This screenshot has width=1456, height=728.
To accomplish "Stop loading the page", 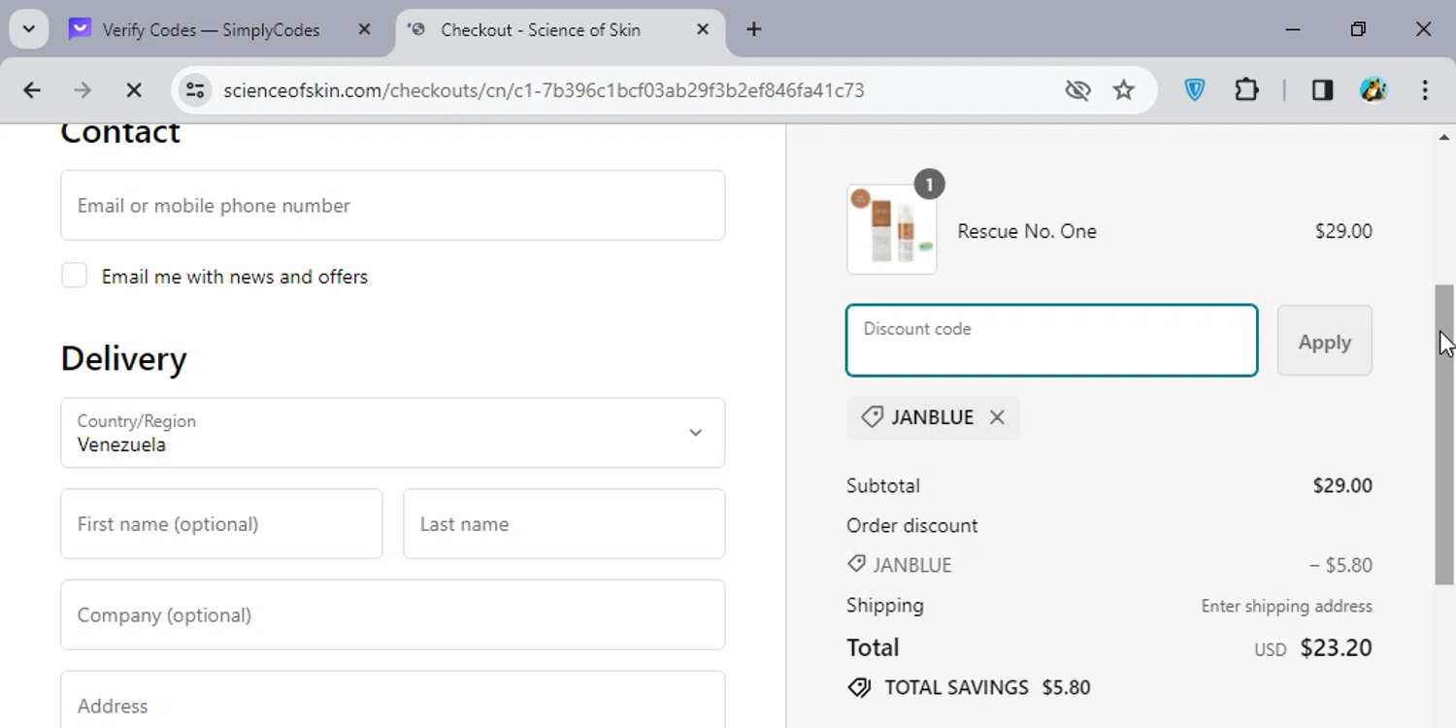I will [134, 90].
